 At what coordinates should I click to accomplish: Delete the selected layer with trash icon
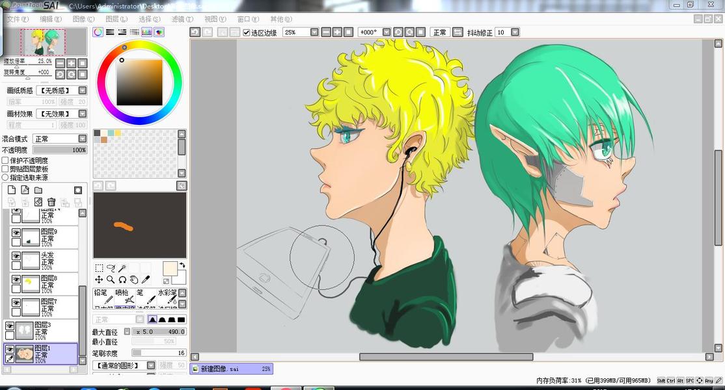tap(51, 201)
